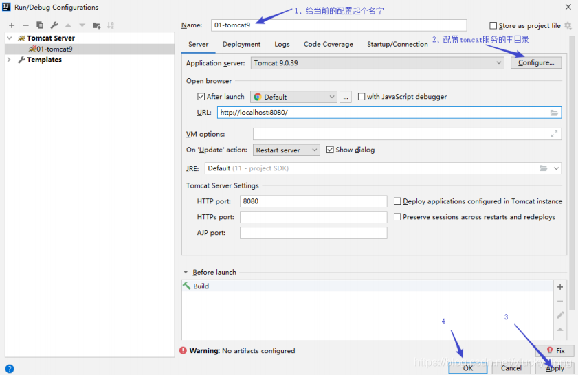Screen dimensions: 578x375
Task: Move configuration down with the toolbar arrow
Action: click(82, 25)
